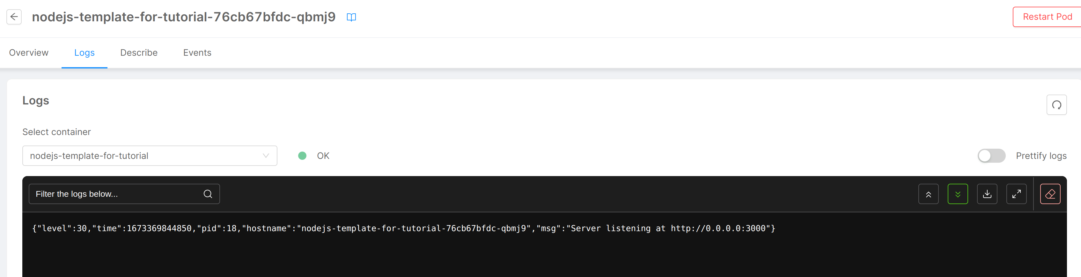Download the logs
The width and height of the screenshot is (1081, 277).
[x=987, y=194]
